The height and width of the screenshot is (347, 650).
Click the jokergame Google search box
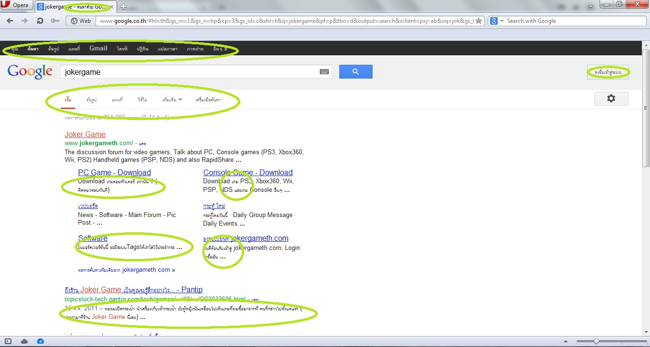pyautogui.click(x=190, y=72)
